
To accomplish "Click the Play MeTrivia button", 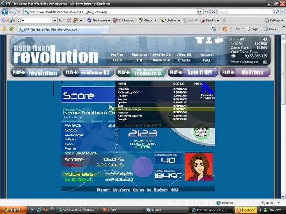I will point(244,72).
